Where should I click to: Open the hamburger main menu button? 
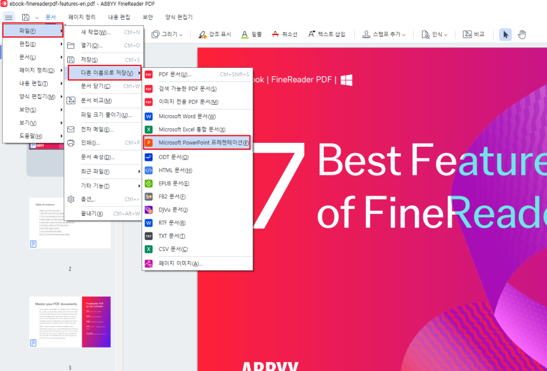pos(9,18)
